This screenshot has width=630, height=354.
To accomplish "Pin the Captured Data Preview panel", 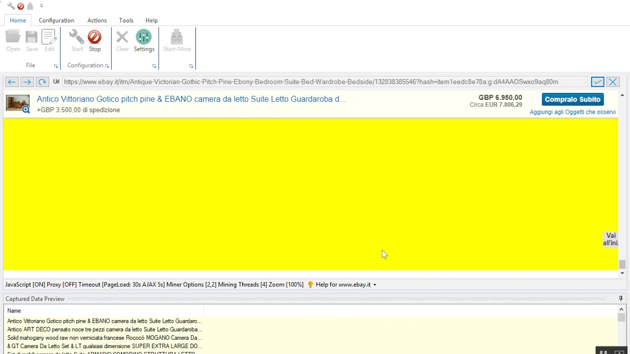I will (x=621, y=298).
